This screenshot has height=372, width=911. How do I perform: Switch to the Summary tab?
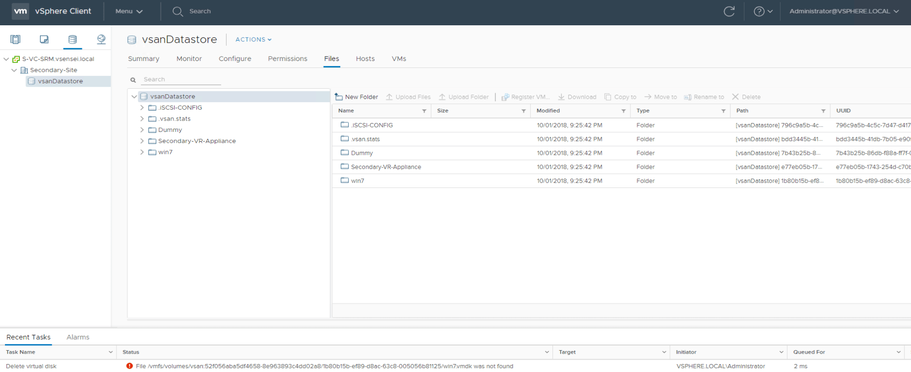point(143,59)
